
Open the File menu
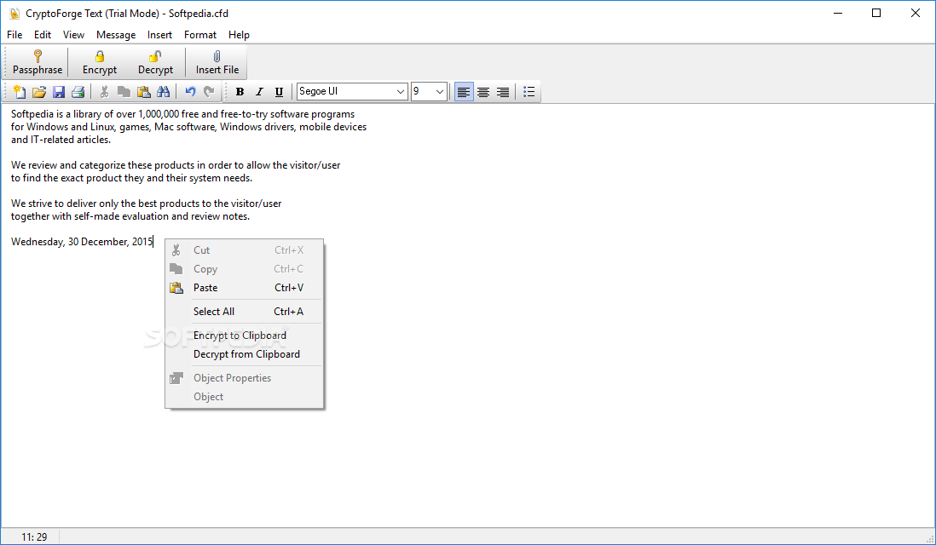click(14, 35)
